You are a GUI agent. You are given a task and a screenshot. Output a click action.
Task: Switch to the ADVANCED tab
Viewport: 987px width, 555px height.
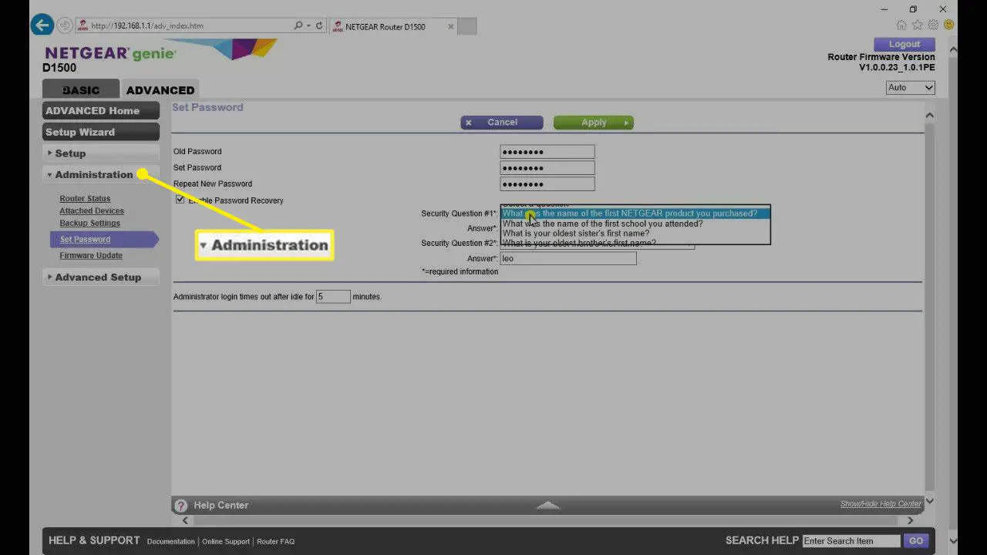pyautogui.click(x=160, y=90)
